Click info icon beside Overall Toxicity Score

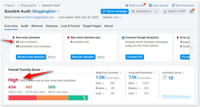42,70
